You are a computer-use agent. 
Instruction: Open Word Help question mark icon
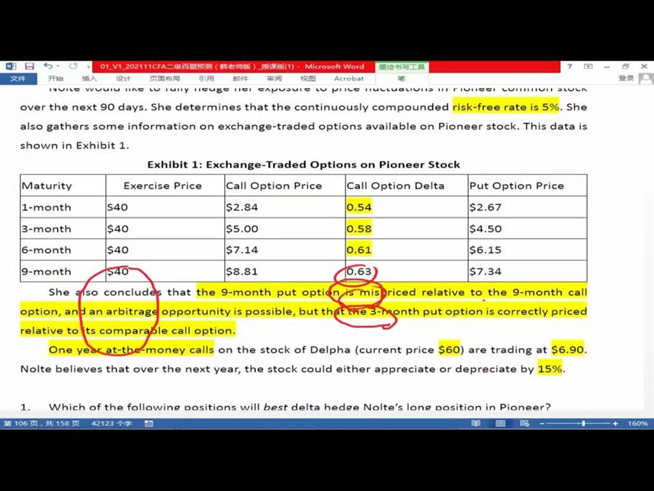tap(569, 66)
